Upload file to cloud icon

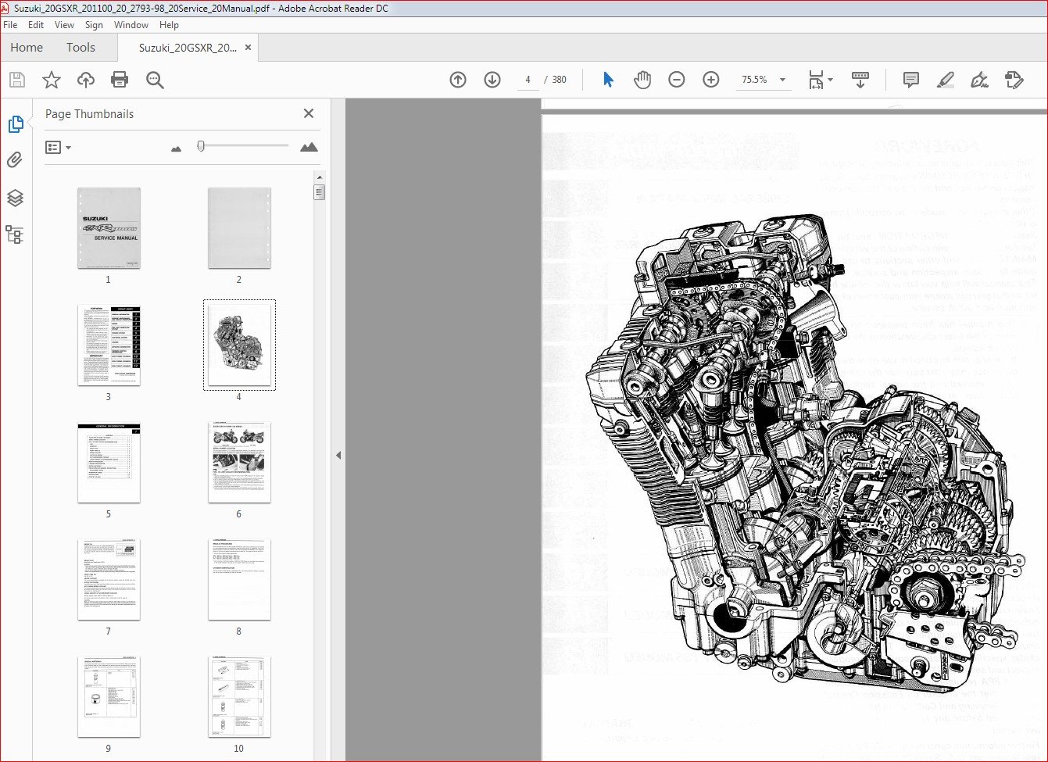pos(86,80)
